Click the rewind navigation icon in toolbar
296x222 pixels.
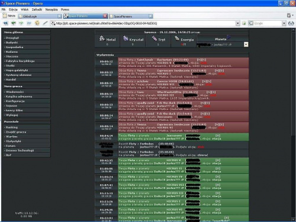[x=5, y=23]
